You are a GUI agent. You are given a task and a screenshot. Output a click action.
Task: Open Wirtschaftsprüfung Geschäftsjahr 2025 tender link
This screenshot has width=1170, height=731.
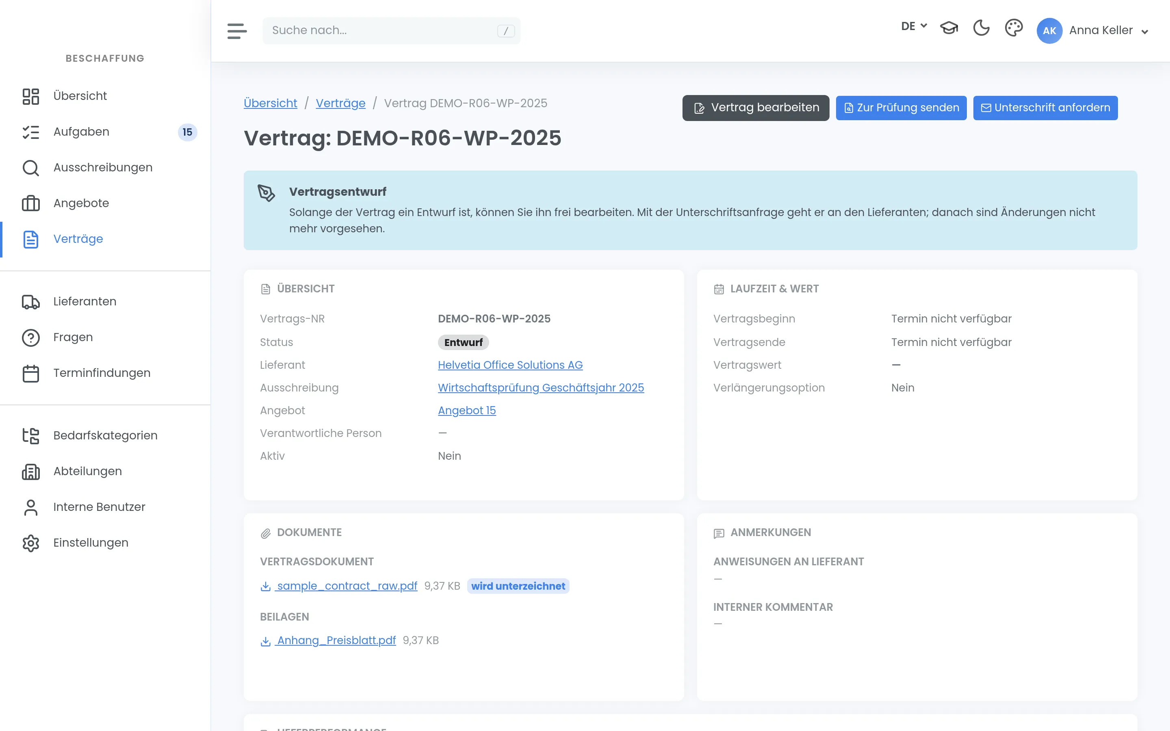541,387
